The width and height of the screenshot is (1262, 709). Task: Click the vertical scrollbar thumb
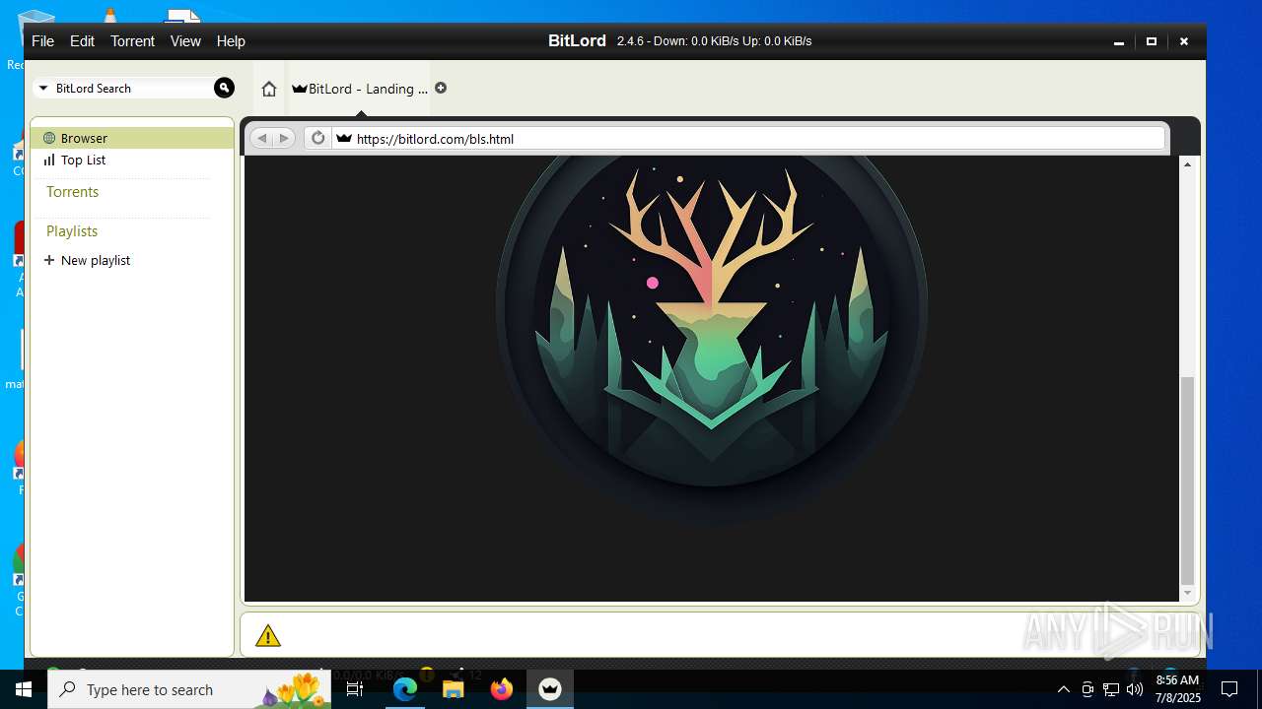point(1187,481)
